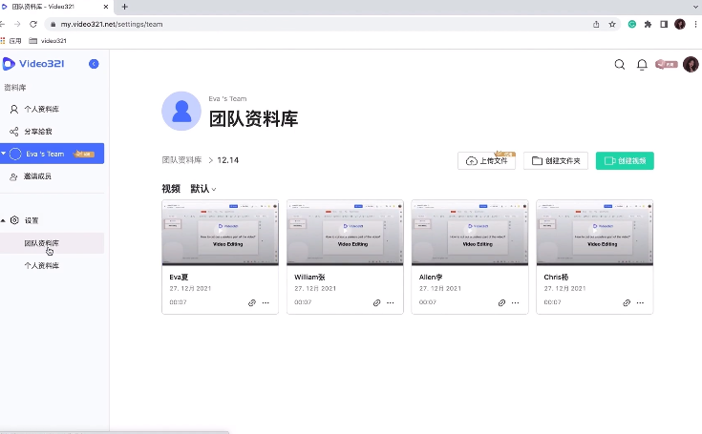Open more options for Allen李 video
Viewport: 702px width, 434px height.
pos(516,302)
